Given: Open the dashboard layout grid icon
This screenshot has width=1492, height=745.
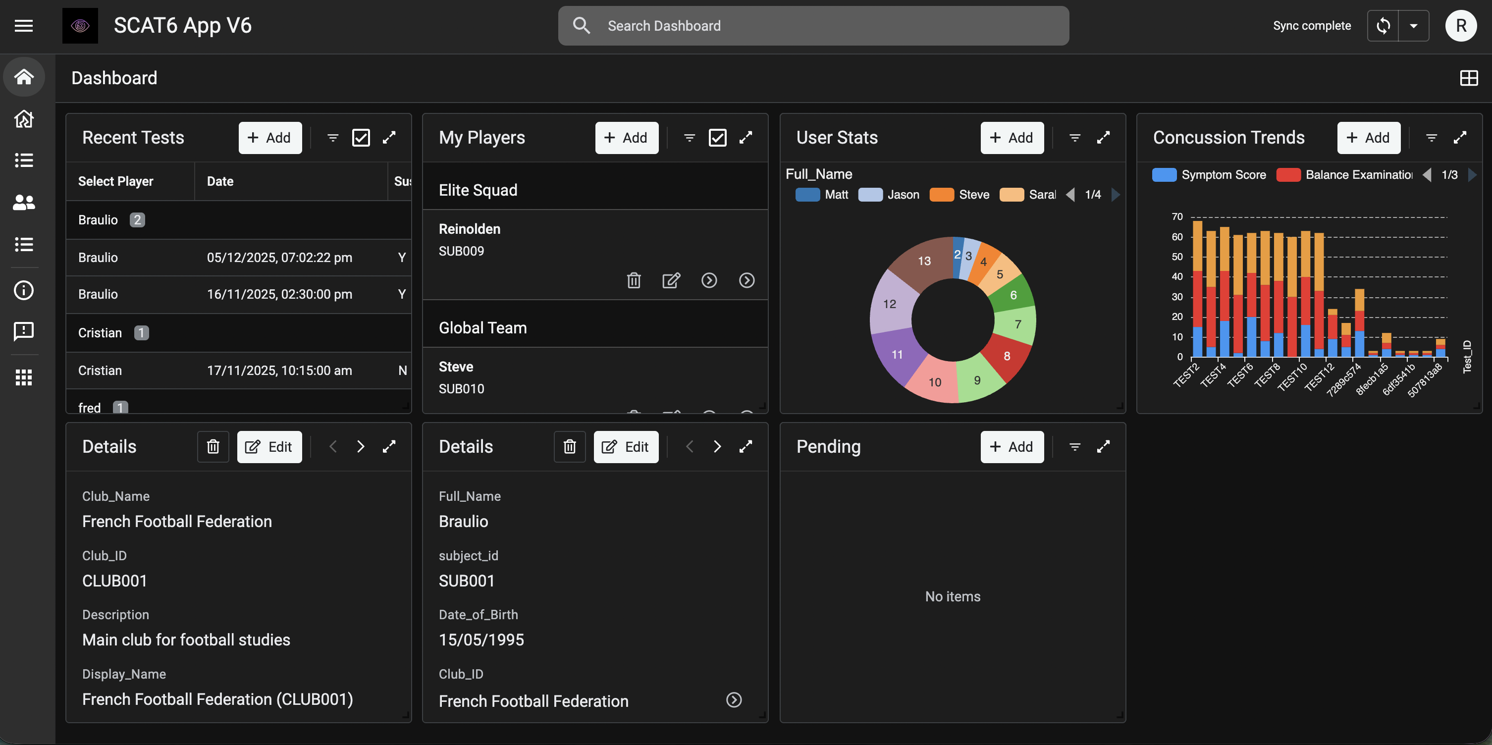Looking at the screenshot, I should [1468, 78].
